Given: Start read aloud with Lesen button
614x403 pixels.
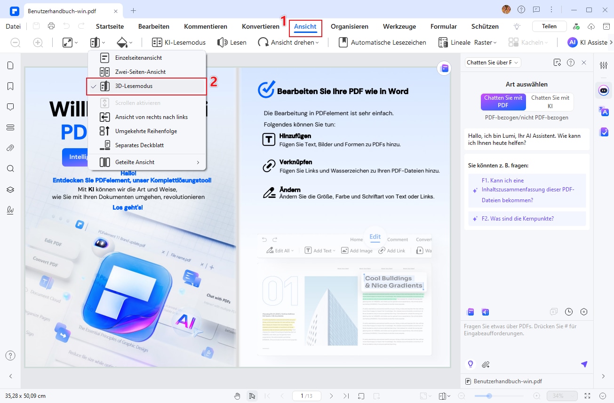Looking at the screenshot, I should (x=231, y=42).
